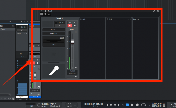Fast forward using the double-right arrow

click(115, 105)
